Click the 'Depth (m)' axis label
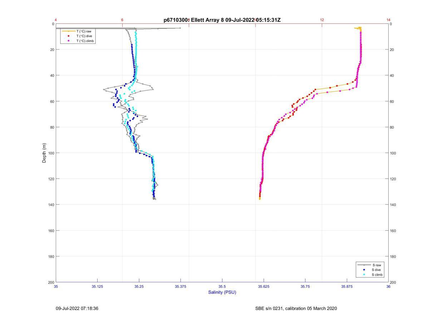429x317 pixels. click(x=44, y=153)
